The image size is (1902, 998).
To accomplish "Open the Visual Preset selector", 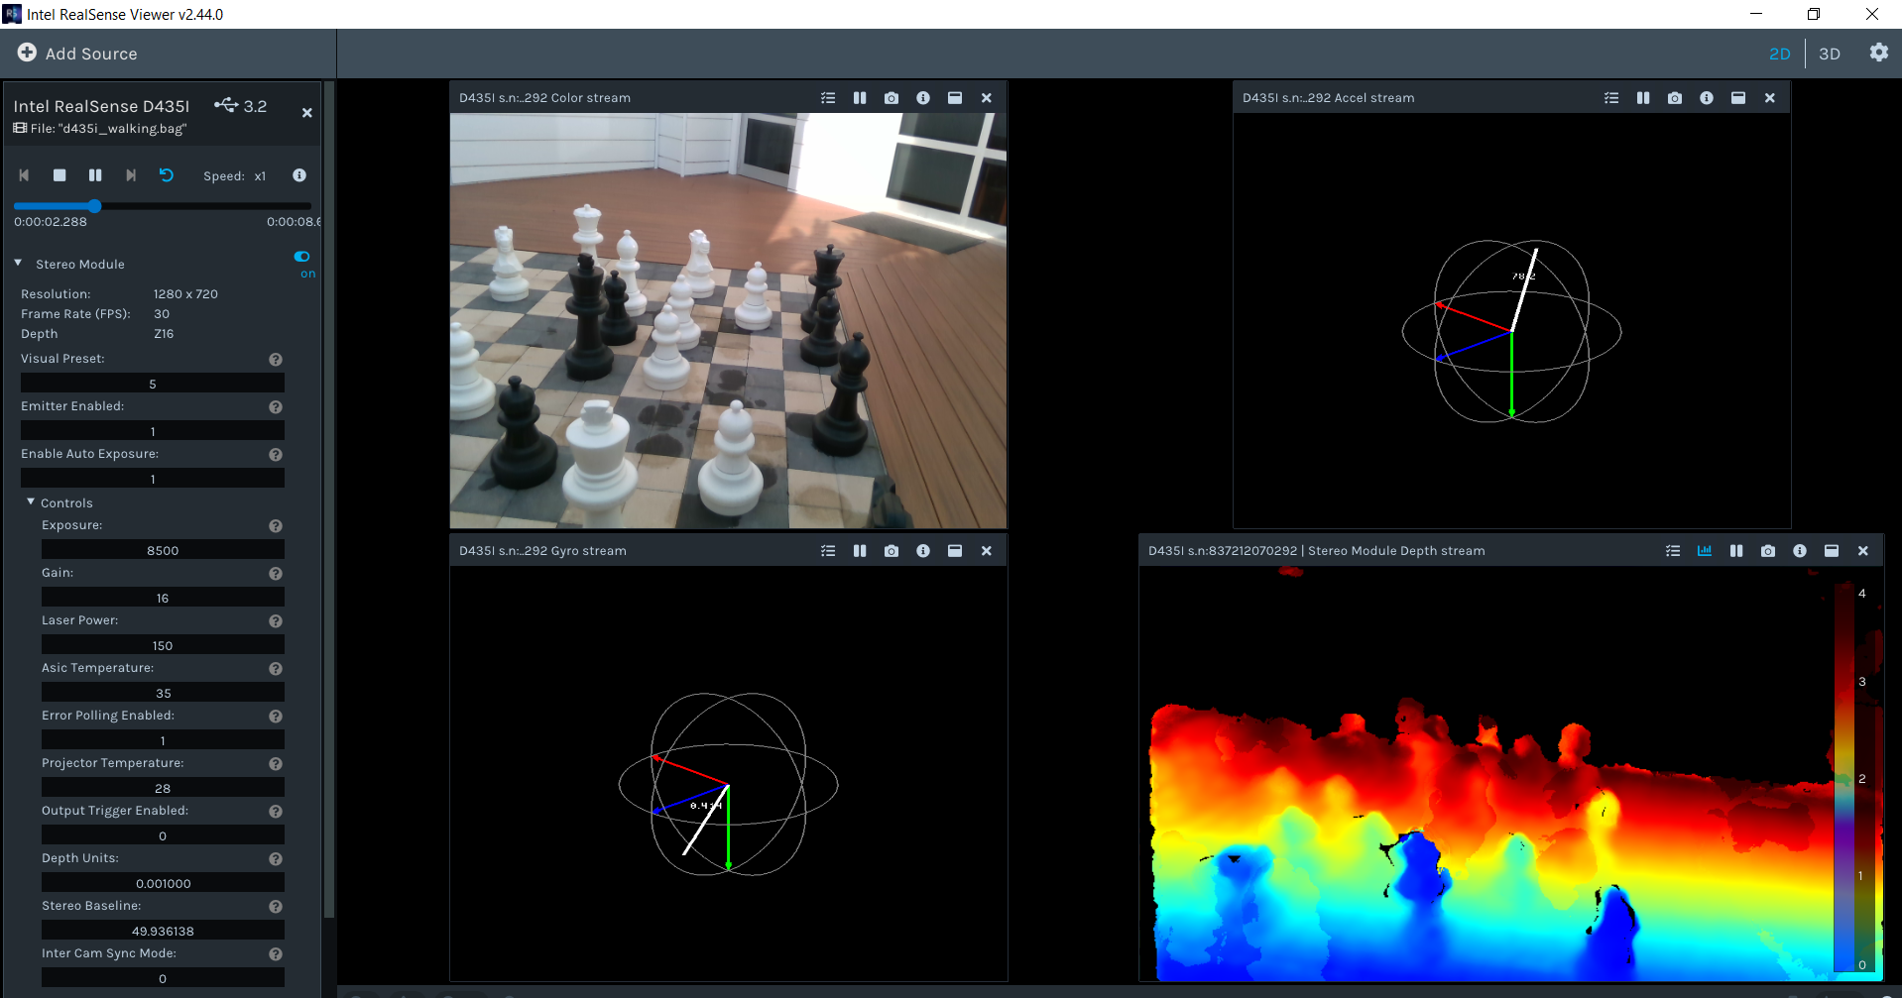I will [x=152, y=383].
